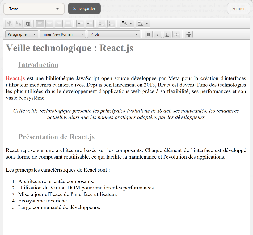Click list item 'Utilisation du Virtual DOM'
The image size is (253, 235).
(x=86, y=188)
